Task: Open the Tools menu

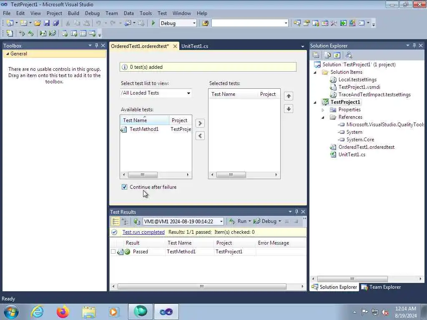Action: point(146,13)
